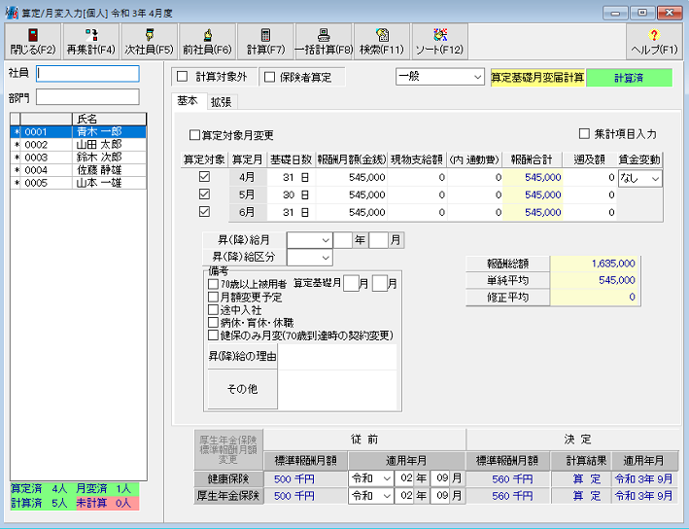Screen dimensions: 689x529
Task: Tick the 途中入社 remark checkbox
Action: point(213,310)
